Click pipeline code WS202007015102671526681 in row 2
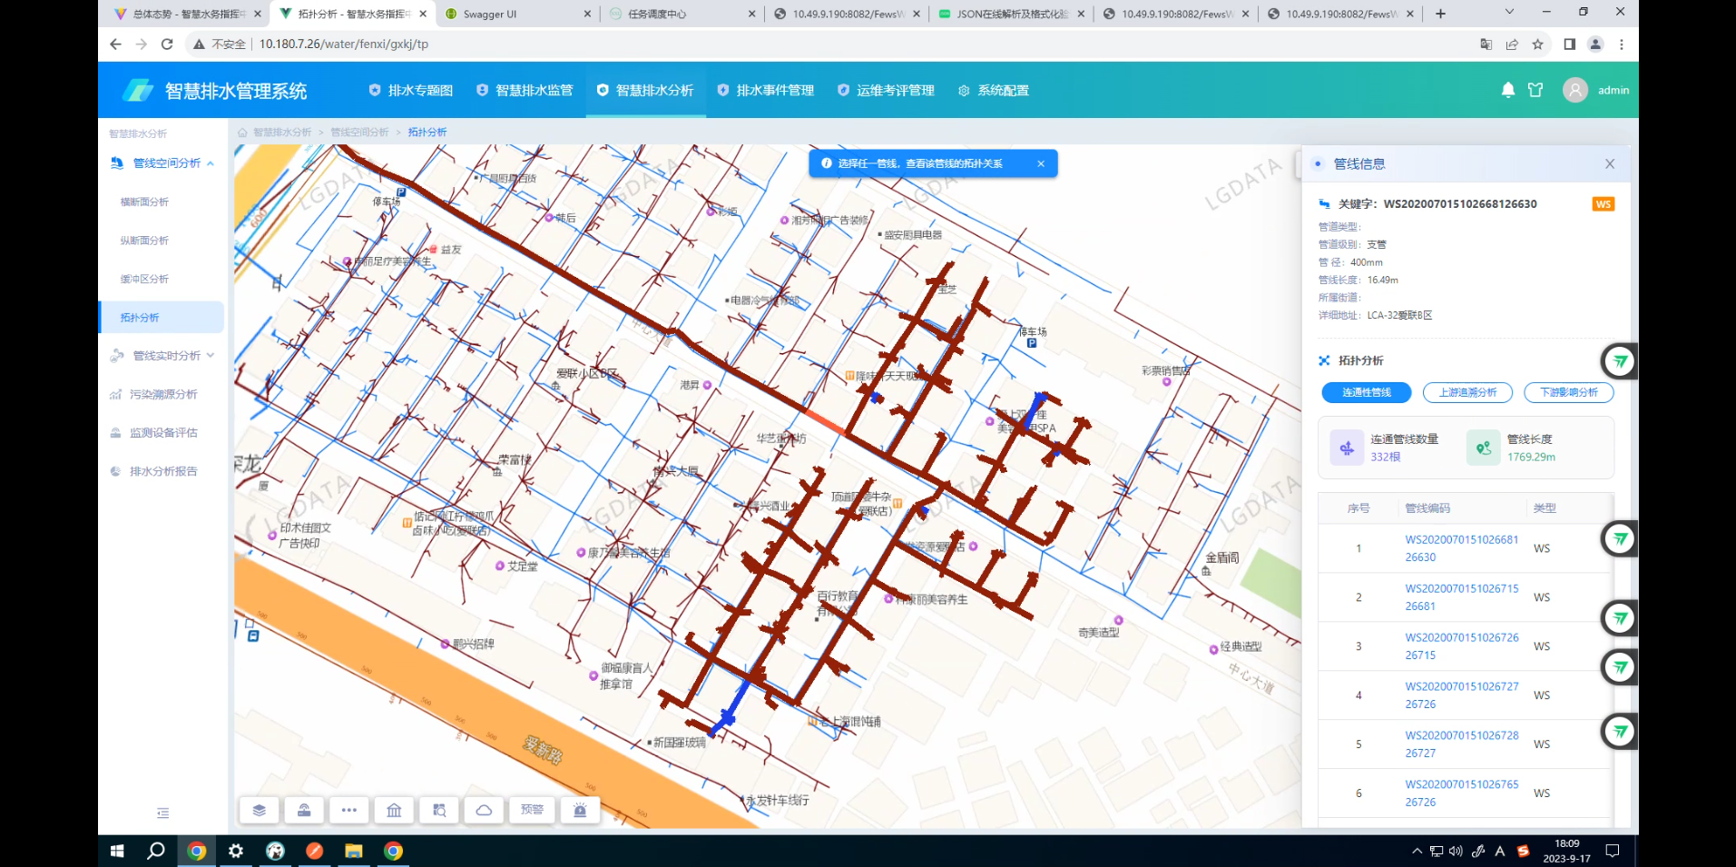The image size is (1736, 867). click(1461, 597)
